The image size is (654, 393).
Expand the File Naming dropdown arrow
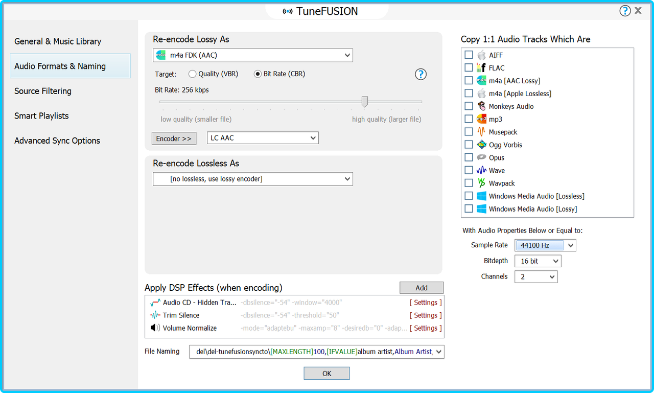tap(439, 352)
